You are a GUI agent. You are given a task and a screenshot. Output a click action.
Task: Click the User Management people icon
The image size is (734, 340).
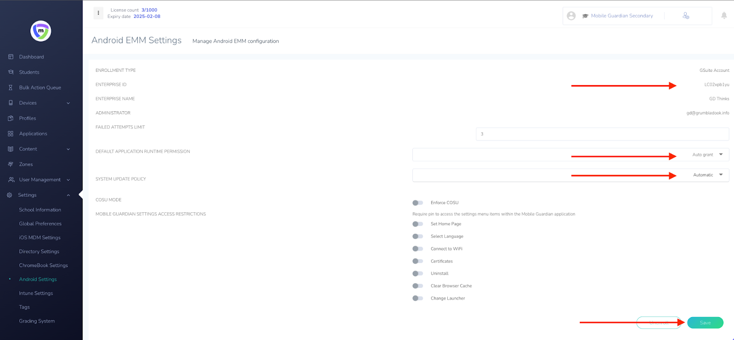[x=11, y=180]
